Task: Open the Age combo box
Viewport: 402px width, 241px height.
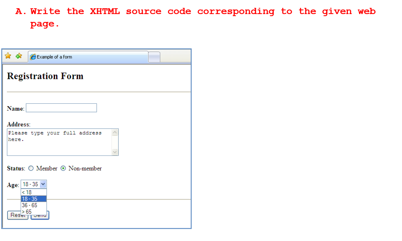Action: 32,184
